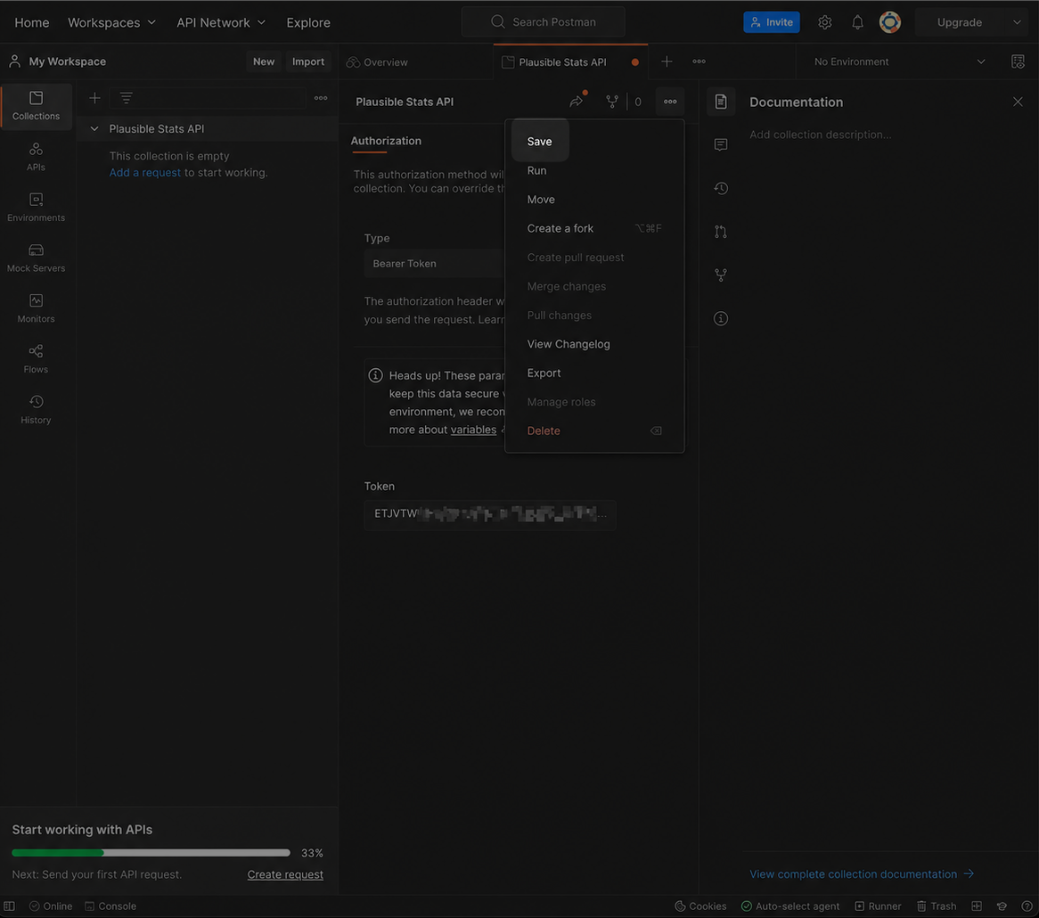Open the Flows sidebar section
The height and width of the screenshot is (918, 1039).
(x=36, y=358)
